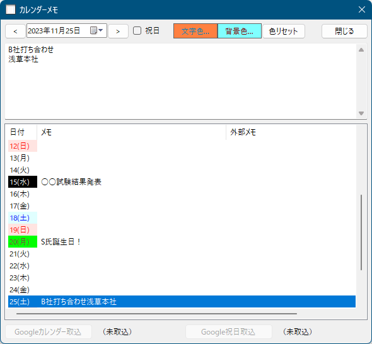This screenshot has width=372, height=344.
Task: Click the memo text area scroll-up arrow
Action: 361,50
